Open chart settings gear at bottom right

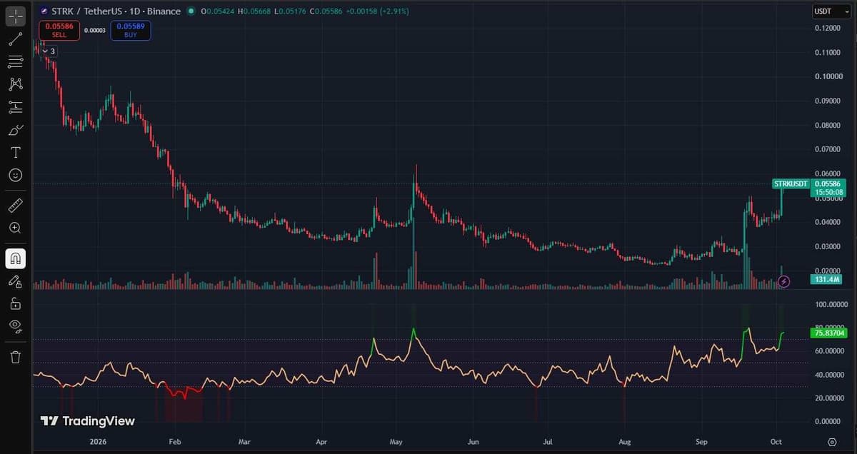(832, 443)
